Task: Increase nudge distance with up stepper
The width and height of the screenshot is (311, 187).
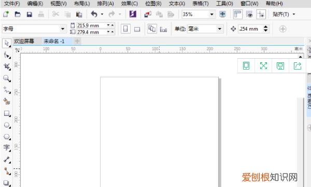Action: [265, 27]
